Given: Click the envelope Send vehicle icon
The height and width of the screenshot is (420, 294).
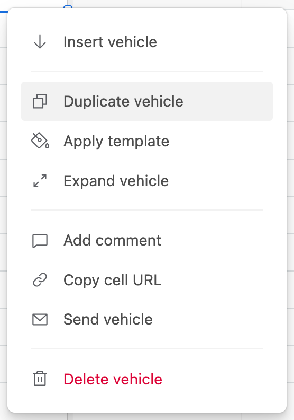Looking at the screenshot, I should (x=40, y=320).
